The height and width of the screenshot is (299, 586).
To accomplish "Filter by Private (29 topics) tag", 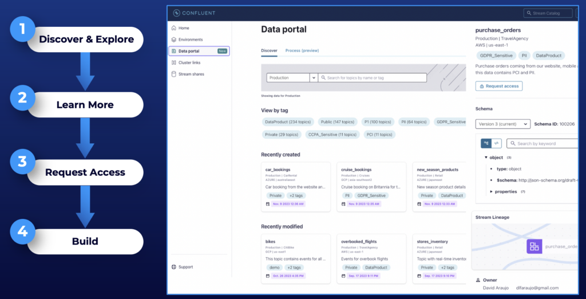I will (x=282, y=135).
